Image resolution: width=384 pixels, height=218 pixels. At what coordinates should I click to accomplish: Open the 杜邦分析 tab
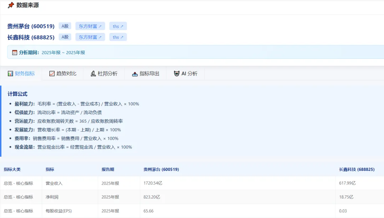tap(104, 73)
